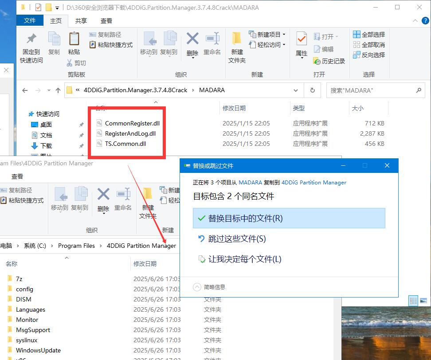Click the MADARA link in replace dialog
This screenshot has width=431, height=360.
250,183
